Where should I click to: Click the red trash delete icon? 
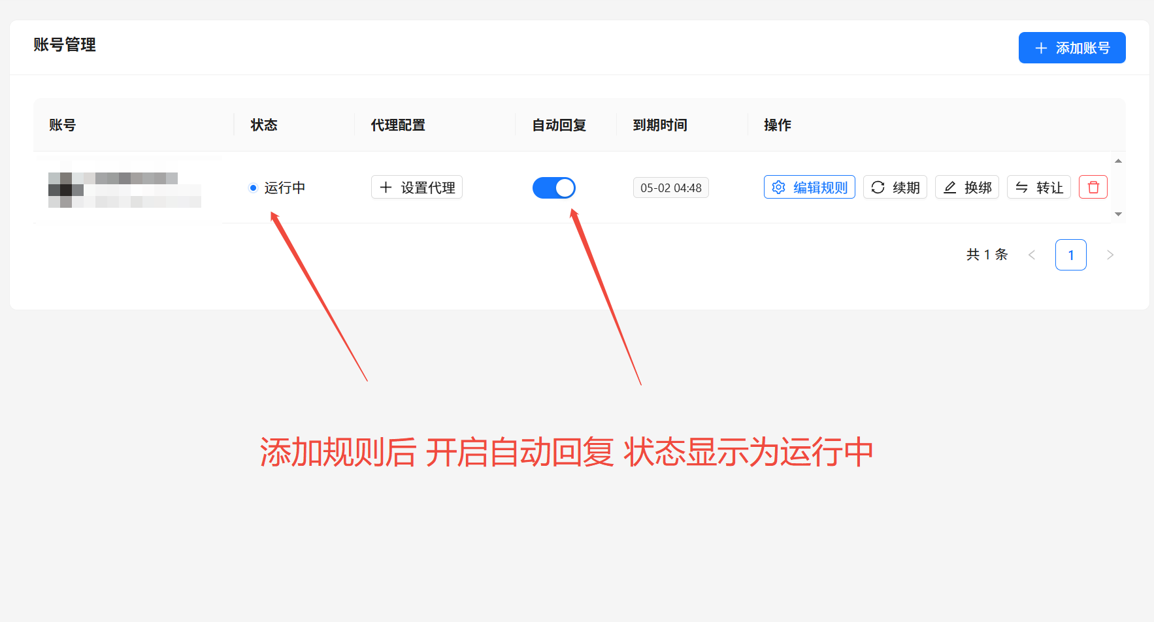[x=1093, y=188]
